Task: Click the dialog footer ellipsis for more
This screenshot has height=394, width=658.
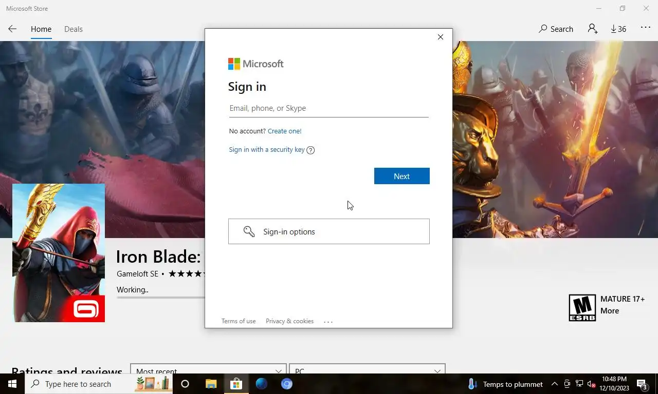Action: click(328, 322)
